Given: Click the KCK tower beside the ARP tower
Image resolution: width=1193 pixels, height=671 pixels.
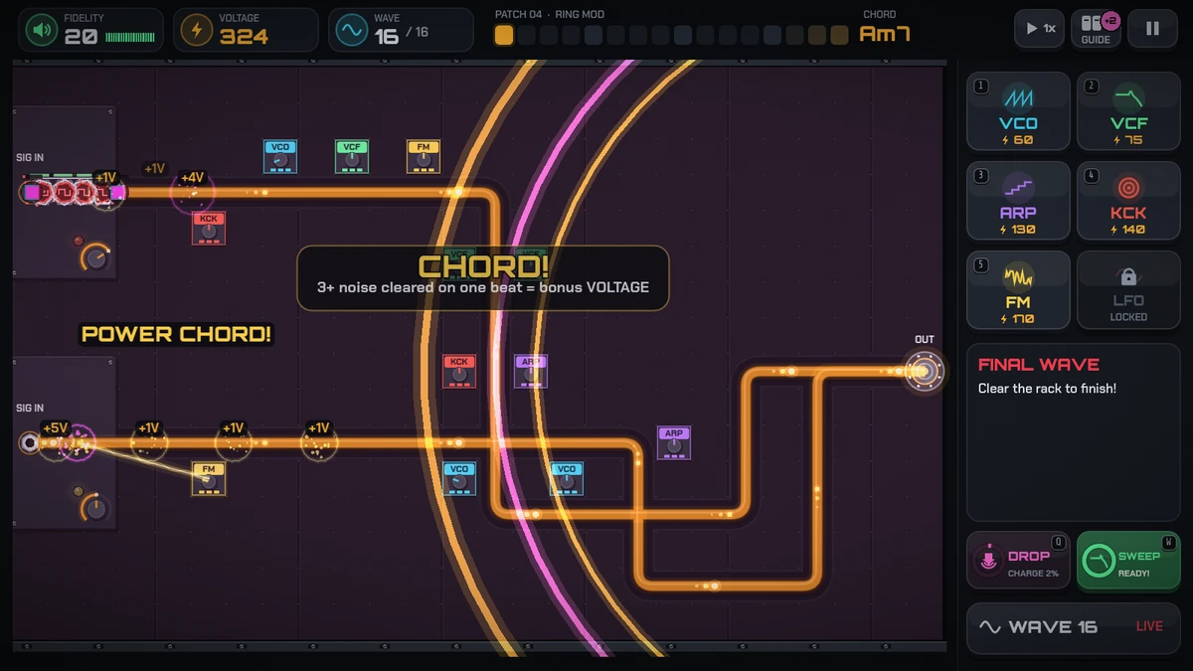Looking at the screenshot, I should click(x=459, y=372).
